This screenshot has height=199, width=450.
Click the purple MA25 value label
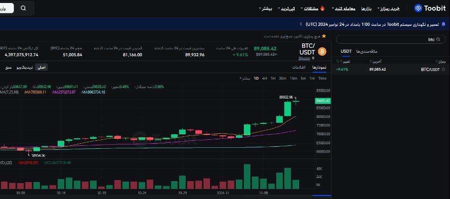coord(64,92)
